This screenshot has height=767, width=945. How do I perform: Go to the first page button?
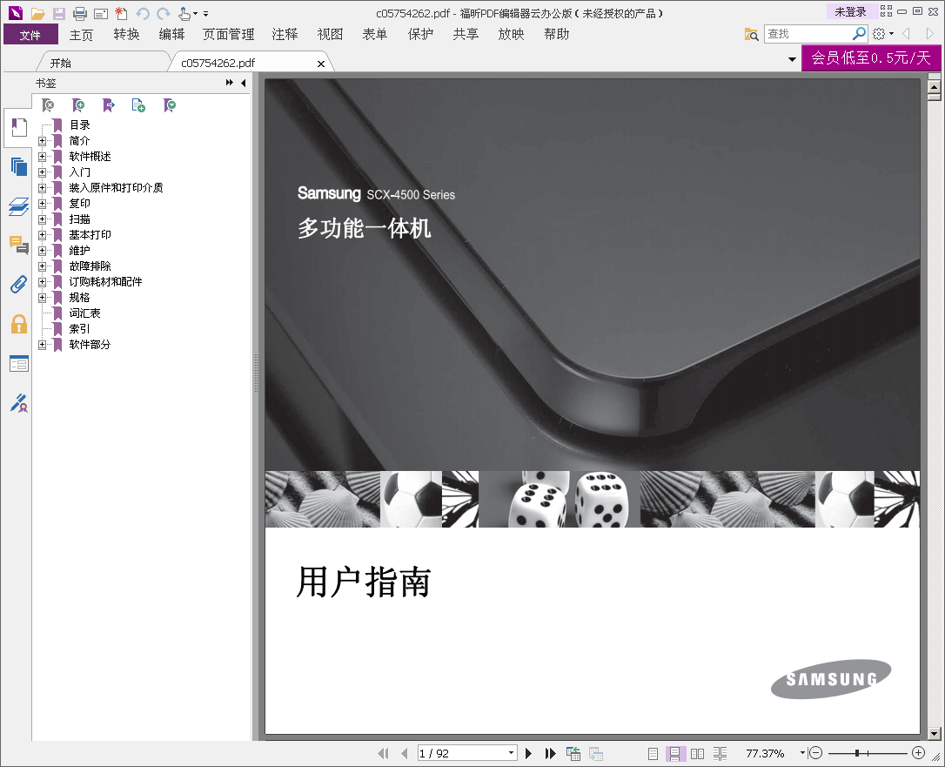[x=383, y=753]
